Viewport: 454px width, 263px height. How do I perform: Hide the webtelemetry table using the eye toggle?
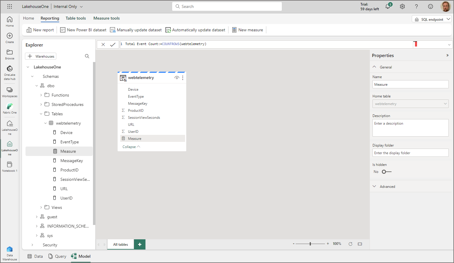(177, 78)
